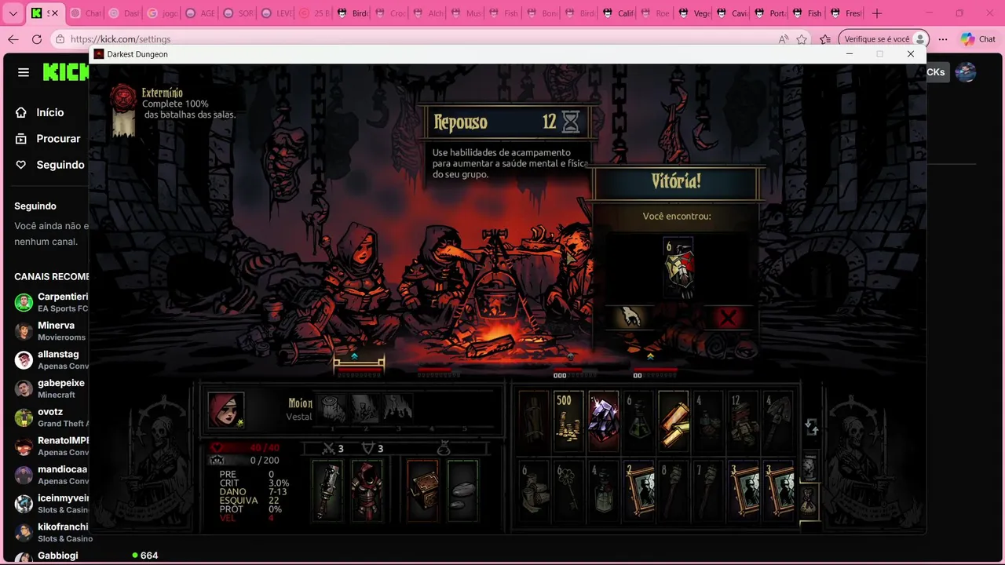This screenshot has height=565, width=1005.
Task: Click Verifique se é você profile button
Action: pos(884,39)
